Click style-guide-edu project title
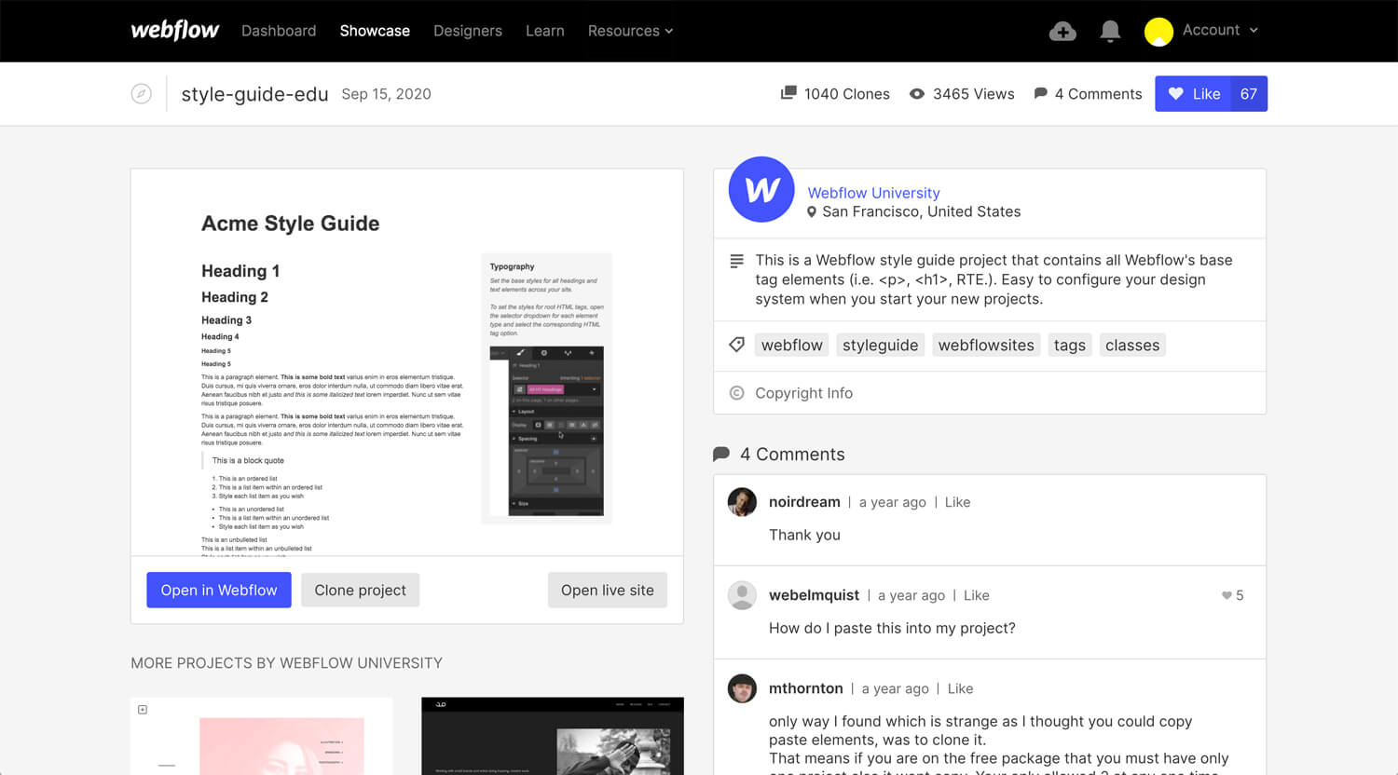 pyautogui.click(x=254, y=94)
